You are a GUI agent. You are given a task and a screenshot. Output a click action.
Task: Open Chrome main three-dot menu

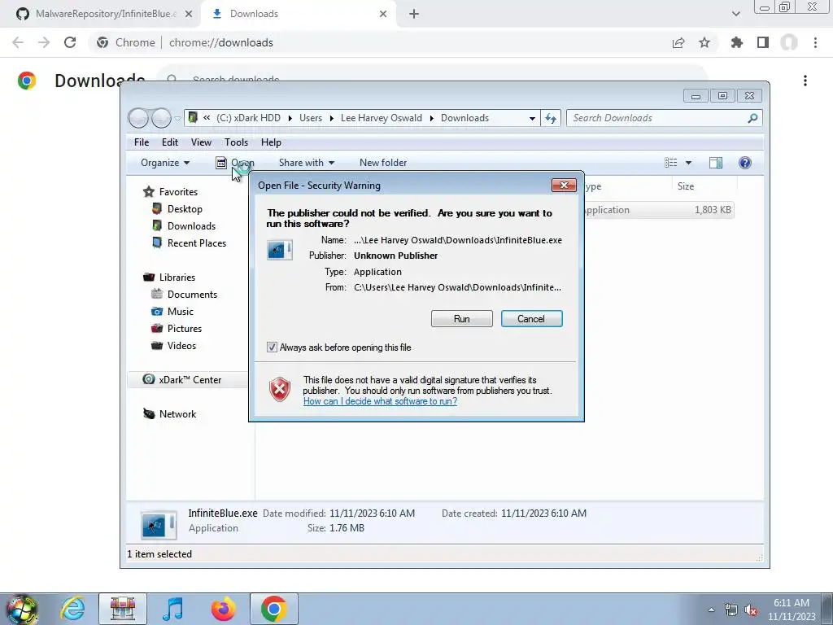coord(815,42)
